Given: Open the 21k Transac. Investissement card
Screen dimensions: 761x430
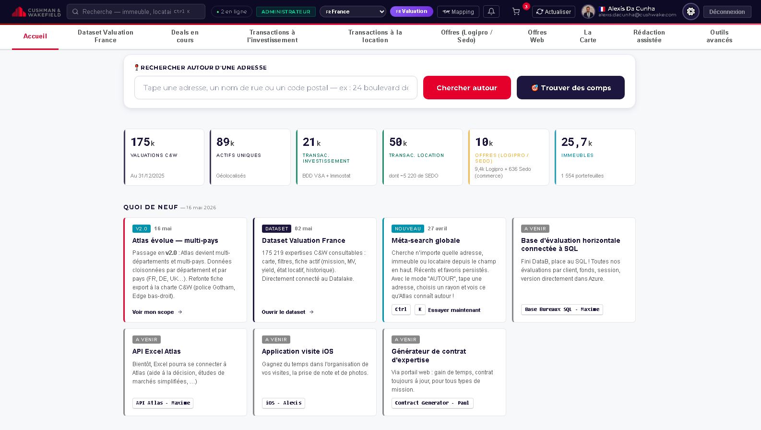Looking at the screenshot, I should [x=336, y=157].
